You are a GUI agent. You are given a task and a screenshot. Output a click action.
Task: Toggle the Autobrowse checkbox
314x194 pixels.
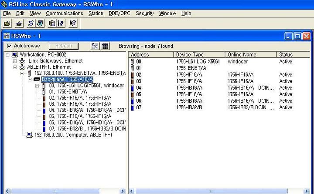click(9, 46)
